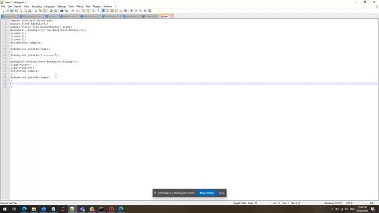The height and width of the screenshot is (213, 379).
Task: Open the Window menu
Action: coord(108,7)
